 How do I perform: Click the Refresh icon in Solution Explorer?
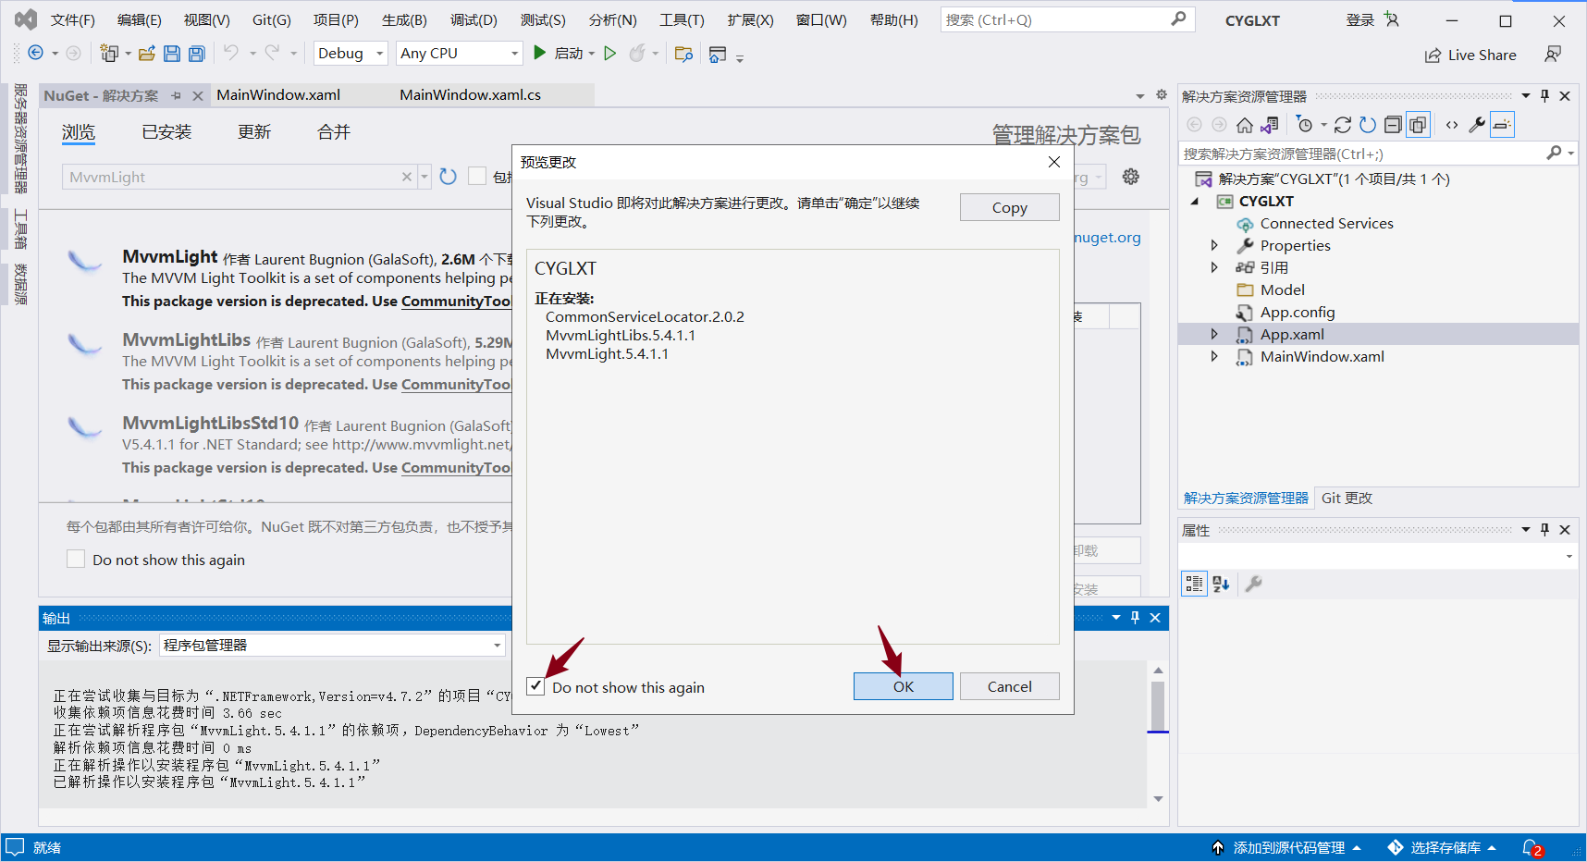(1368, 125)
